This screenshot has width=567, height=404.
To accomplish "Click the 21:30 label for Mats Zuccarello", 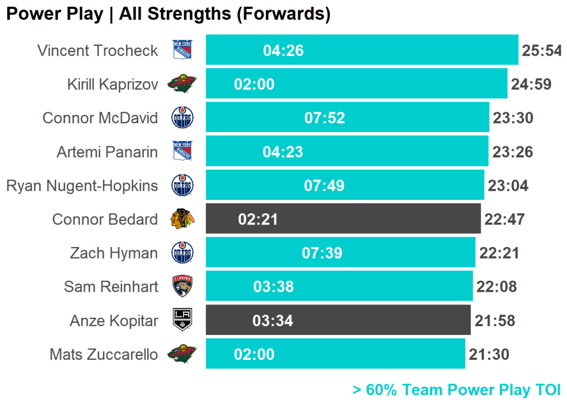I will coord(489,354).
